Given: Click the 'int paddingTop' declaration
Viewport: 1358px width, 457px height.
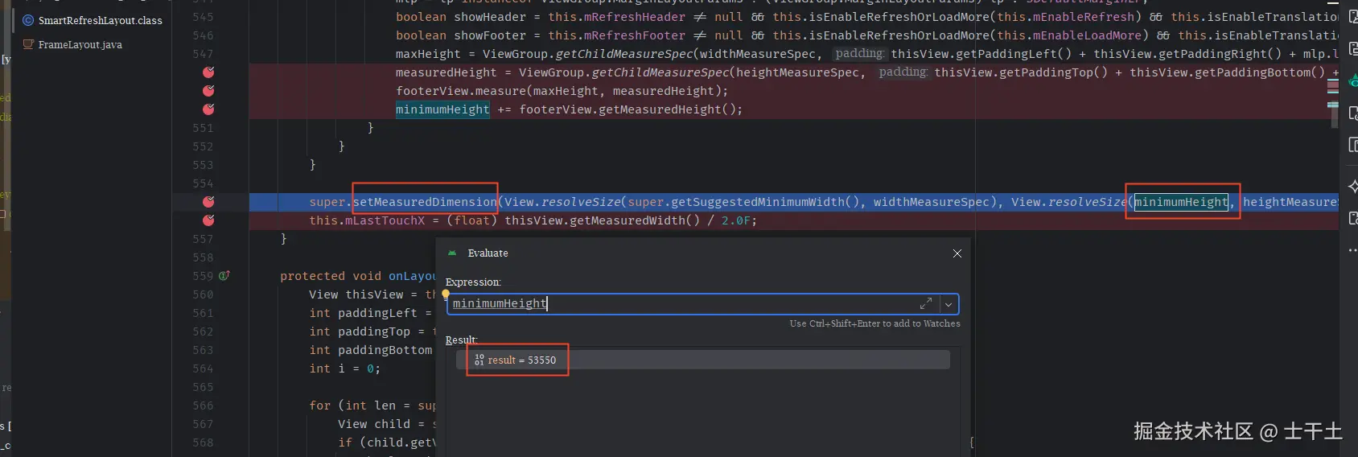Looking at the screenshot, I should [360, 331].
